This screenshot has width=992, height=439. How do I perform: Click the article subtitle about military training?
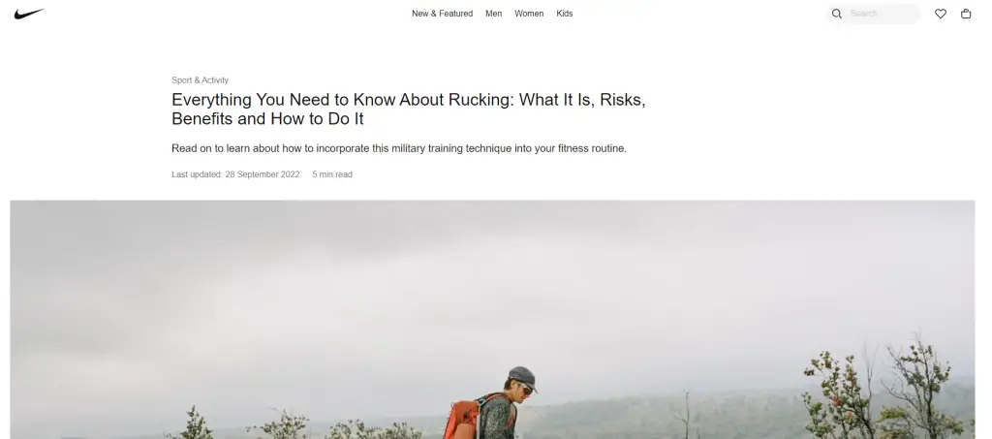pyautogui.click(x=398, y=148)
